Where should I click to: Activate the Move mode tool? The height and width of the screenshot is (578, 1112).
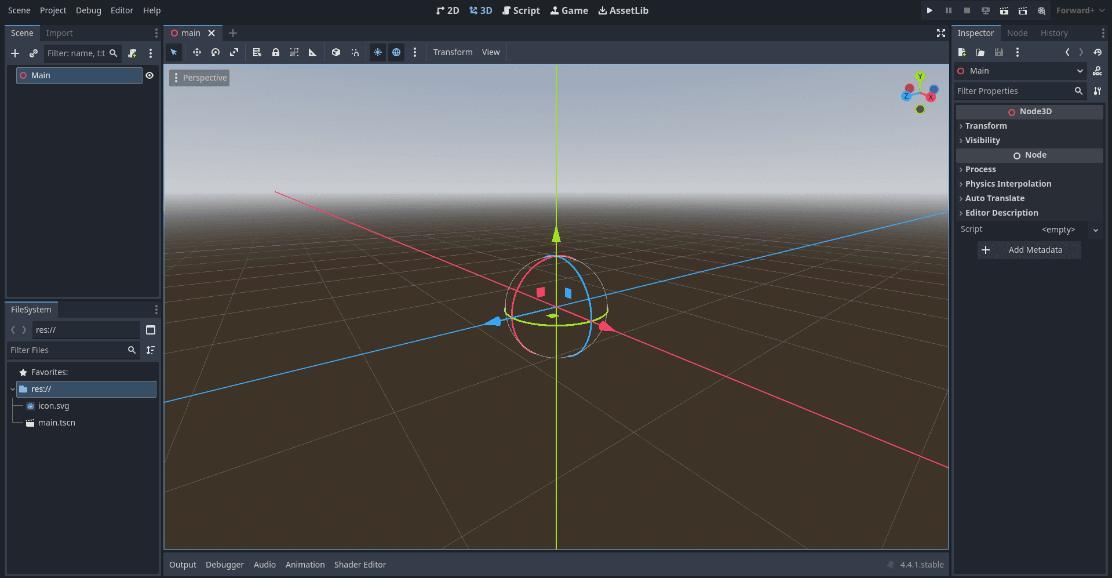tap(197, 52)
